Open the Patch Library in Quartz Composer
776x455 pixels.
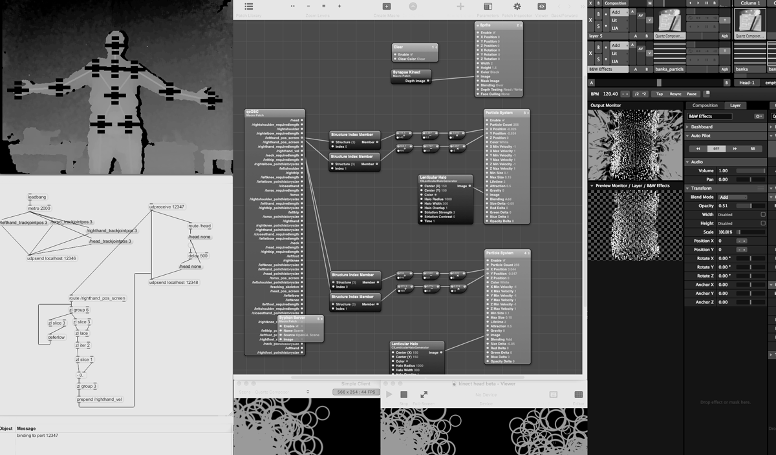249,6
